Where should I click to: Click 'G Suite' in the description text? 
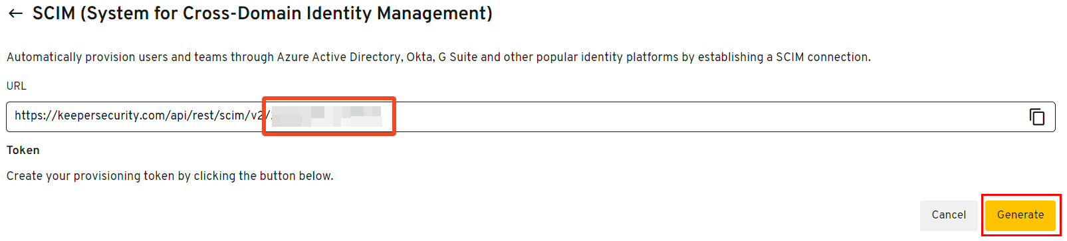tap(458, 57)
